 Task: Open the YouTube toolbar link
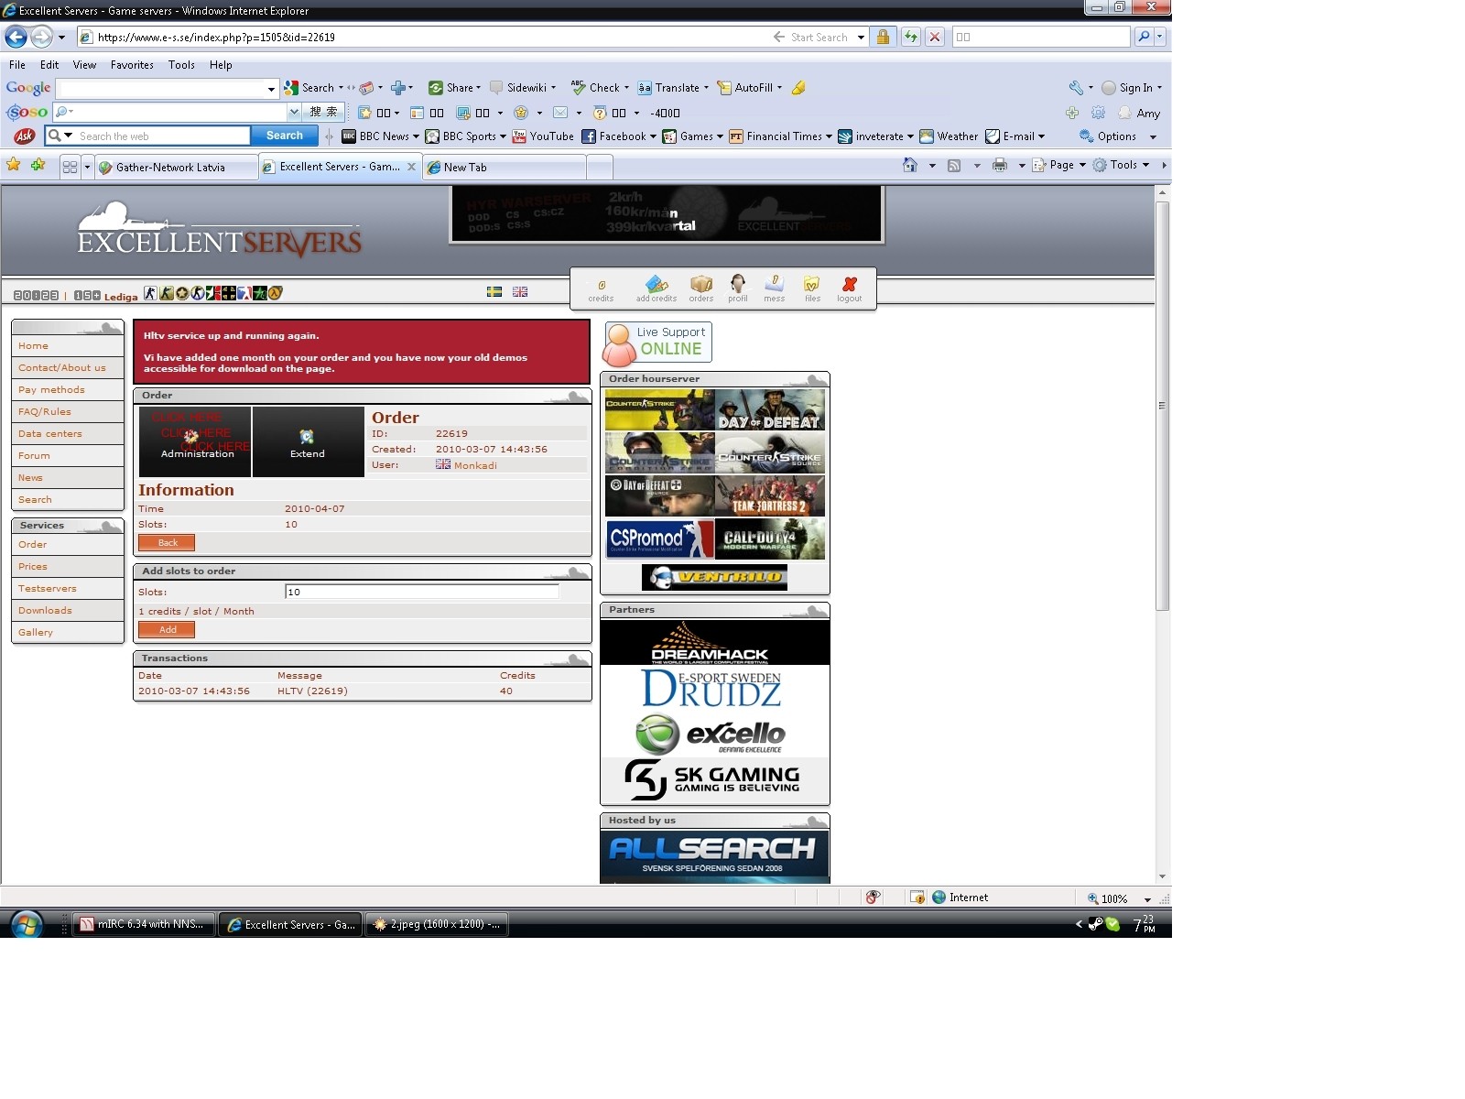pos(543,136)
